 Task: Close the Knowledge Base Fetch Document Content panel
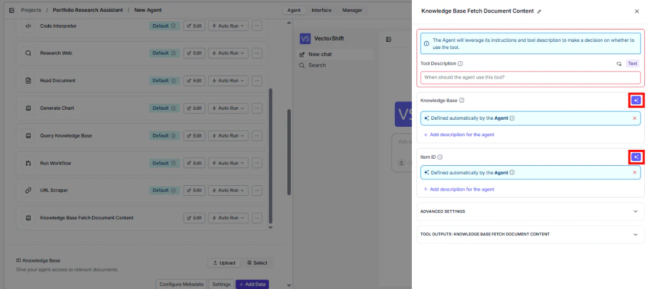pos(637,12)
